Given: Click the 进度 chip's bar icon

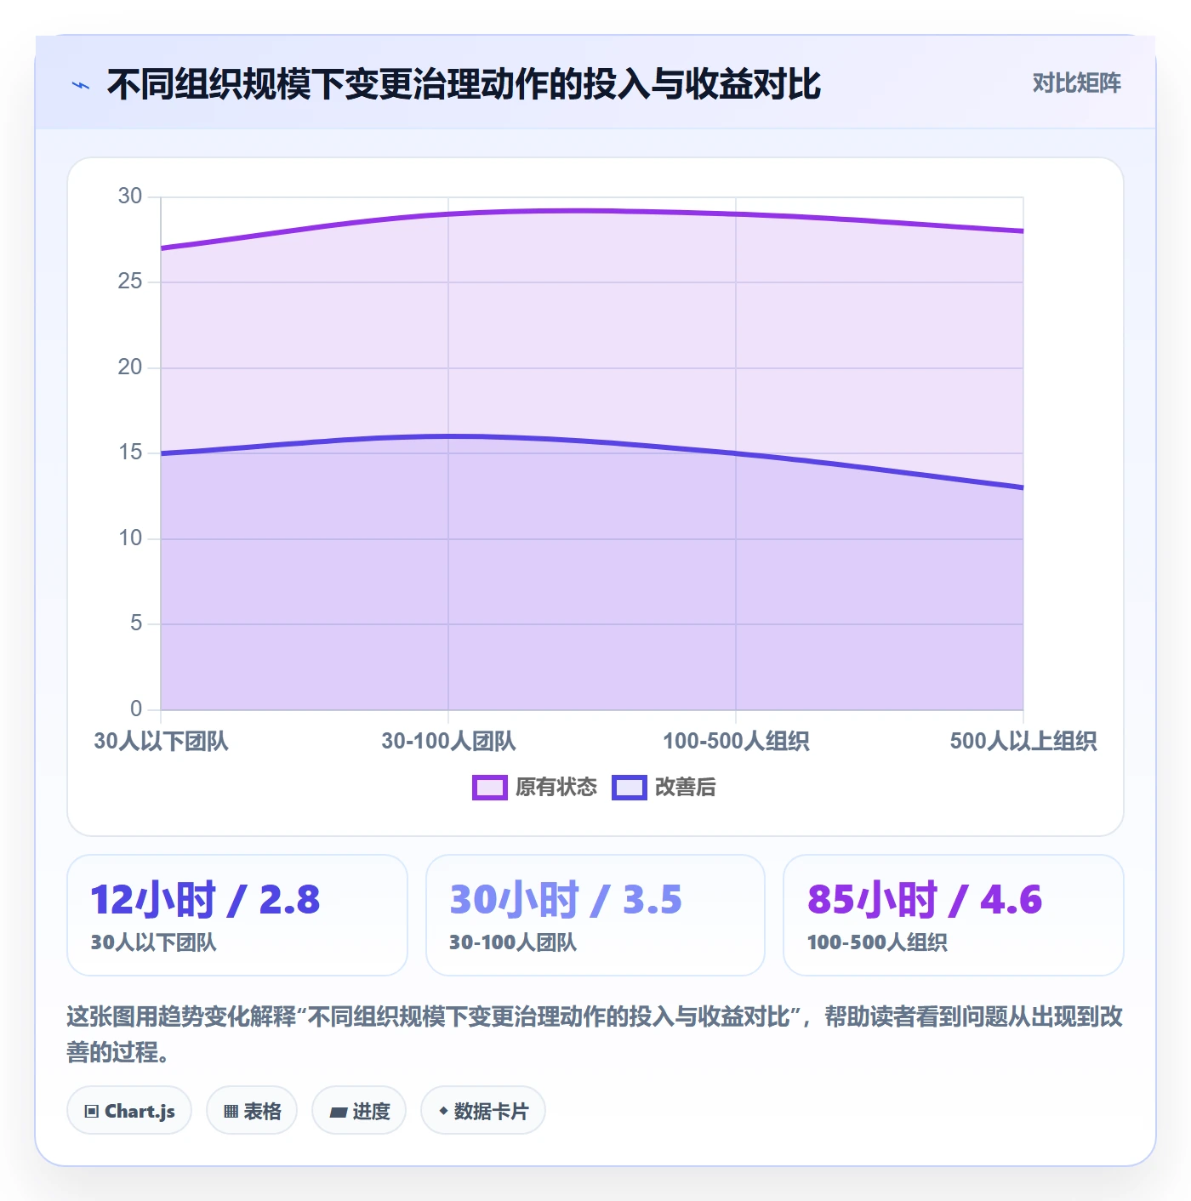Looking at the screenshot, I should click(338, 1112).
